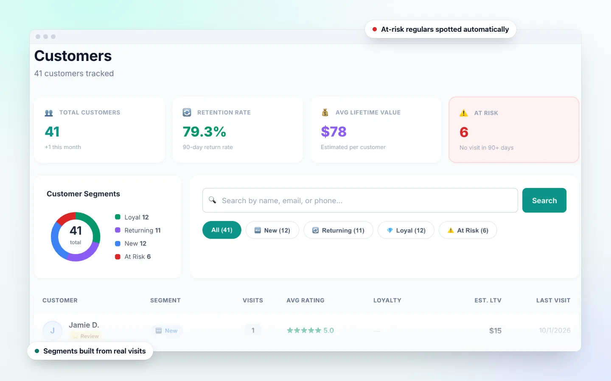Click the 'Segments built from real visits' badge

[90, 351]
